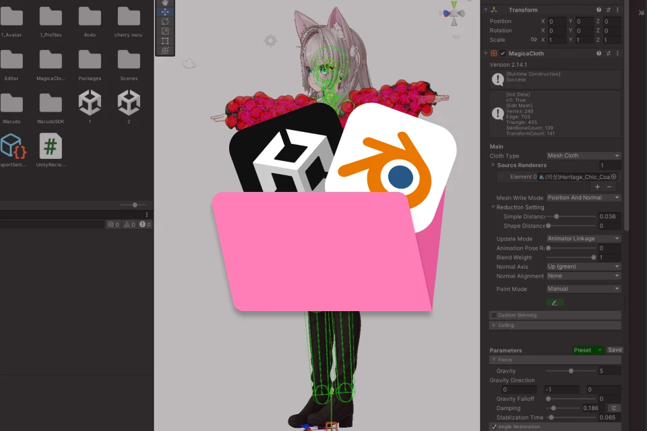Viewport: 647px width, 431px height.
Task: Open the Normal Alignment dropdown
Action: [584, 276]
